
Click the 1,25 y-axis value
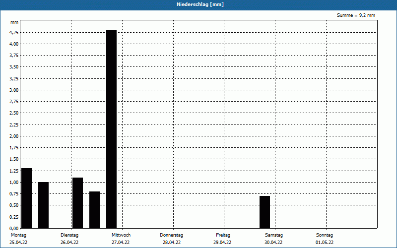14,171
